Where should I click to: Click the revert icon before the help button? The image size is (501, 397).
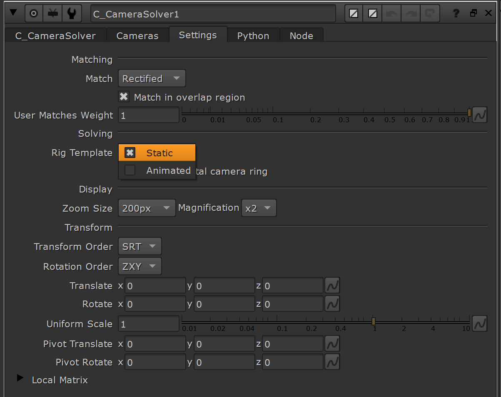pos(429,14)
